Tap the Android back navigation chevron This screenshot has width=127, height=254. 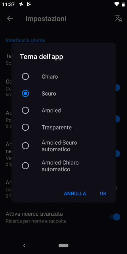25,245
